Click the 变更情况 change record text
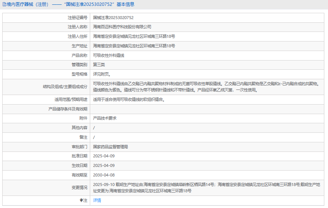The width and height of the screenshot is (328, 208). 206,187
